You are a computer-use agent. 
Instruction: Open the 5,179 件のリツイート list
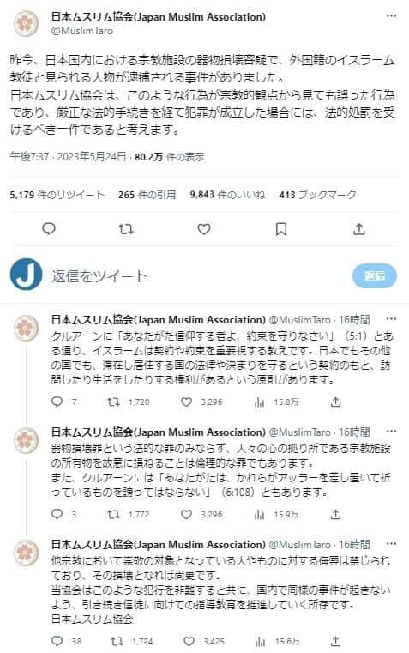(x=57, y=195)
